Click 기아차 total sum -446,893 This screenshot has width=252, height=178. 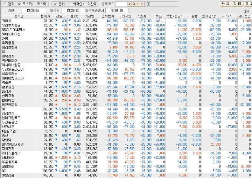(x=111, y=21)
